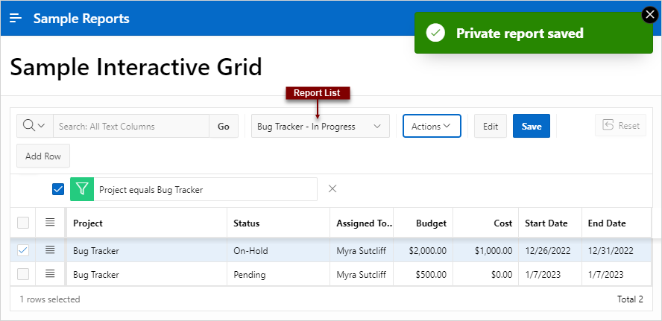Image resolution: width=662 pixels, height=321 pixels.
Task: Click the Start Date column header
Action: point(550,223)
